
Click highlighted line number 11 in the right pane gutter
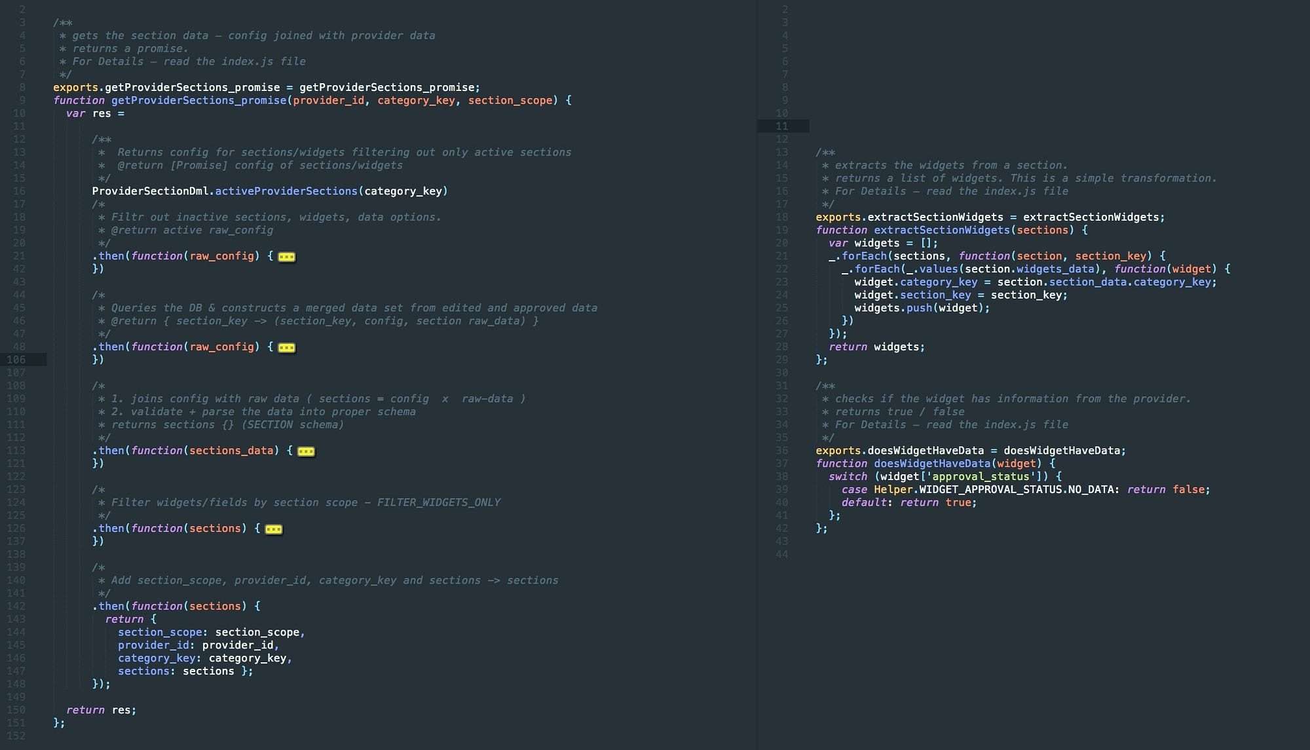point(781,126)
